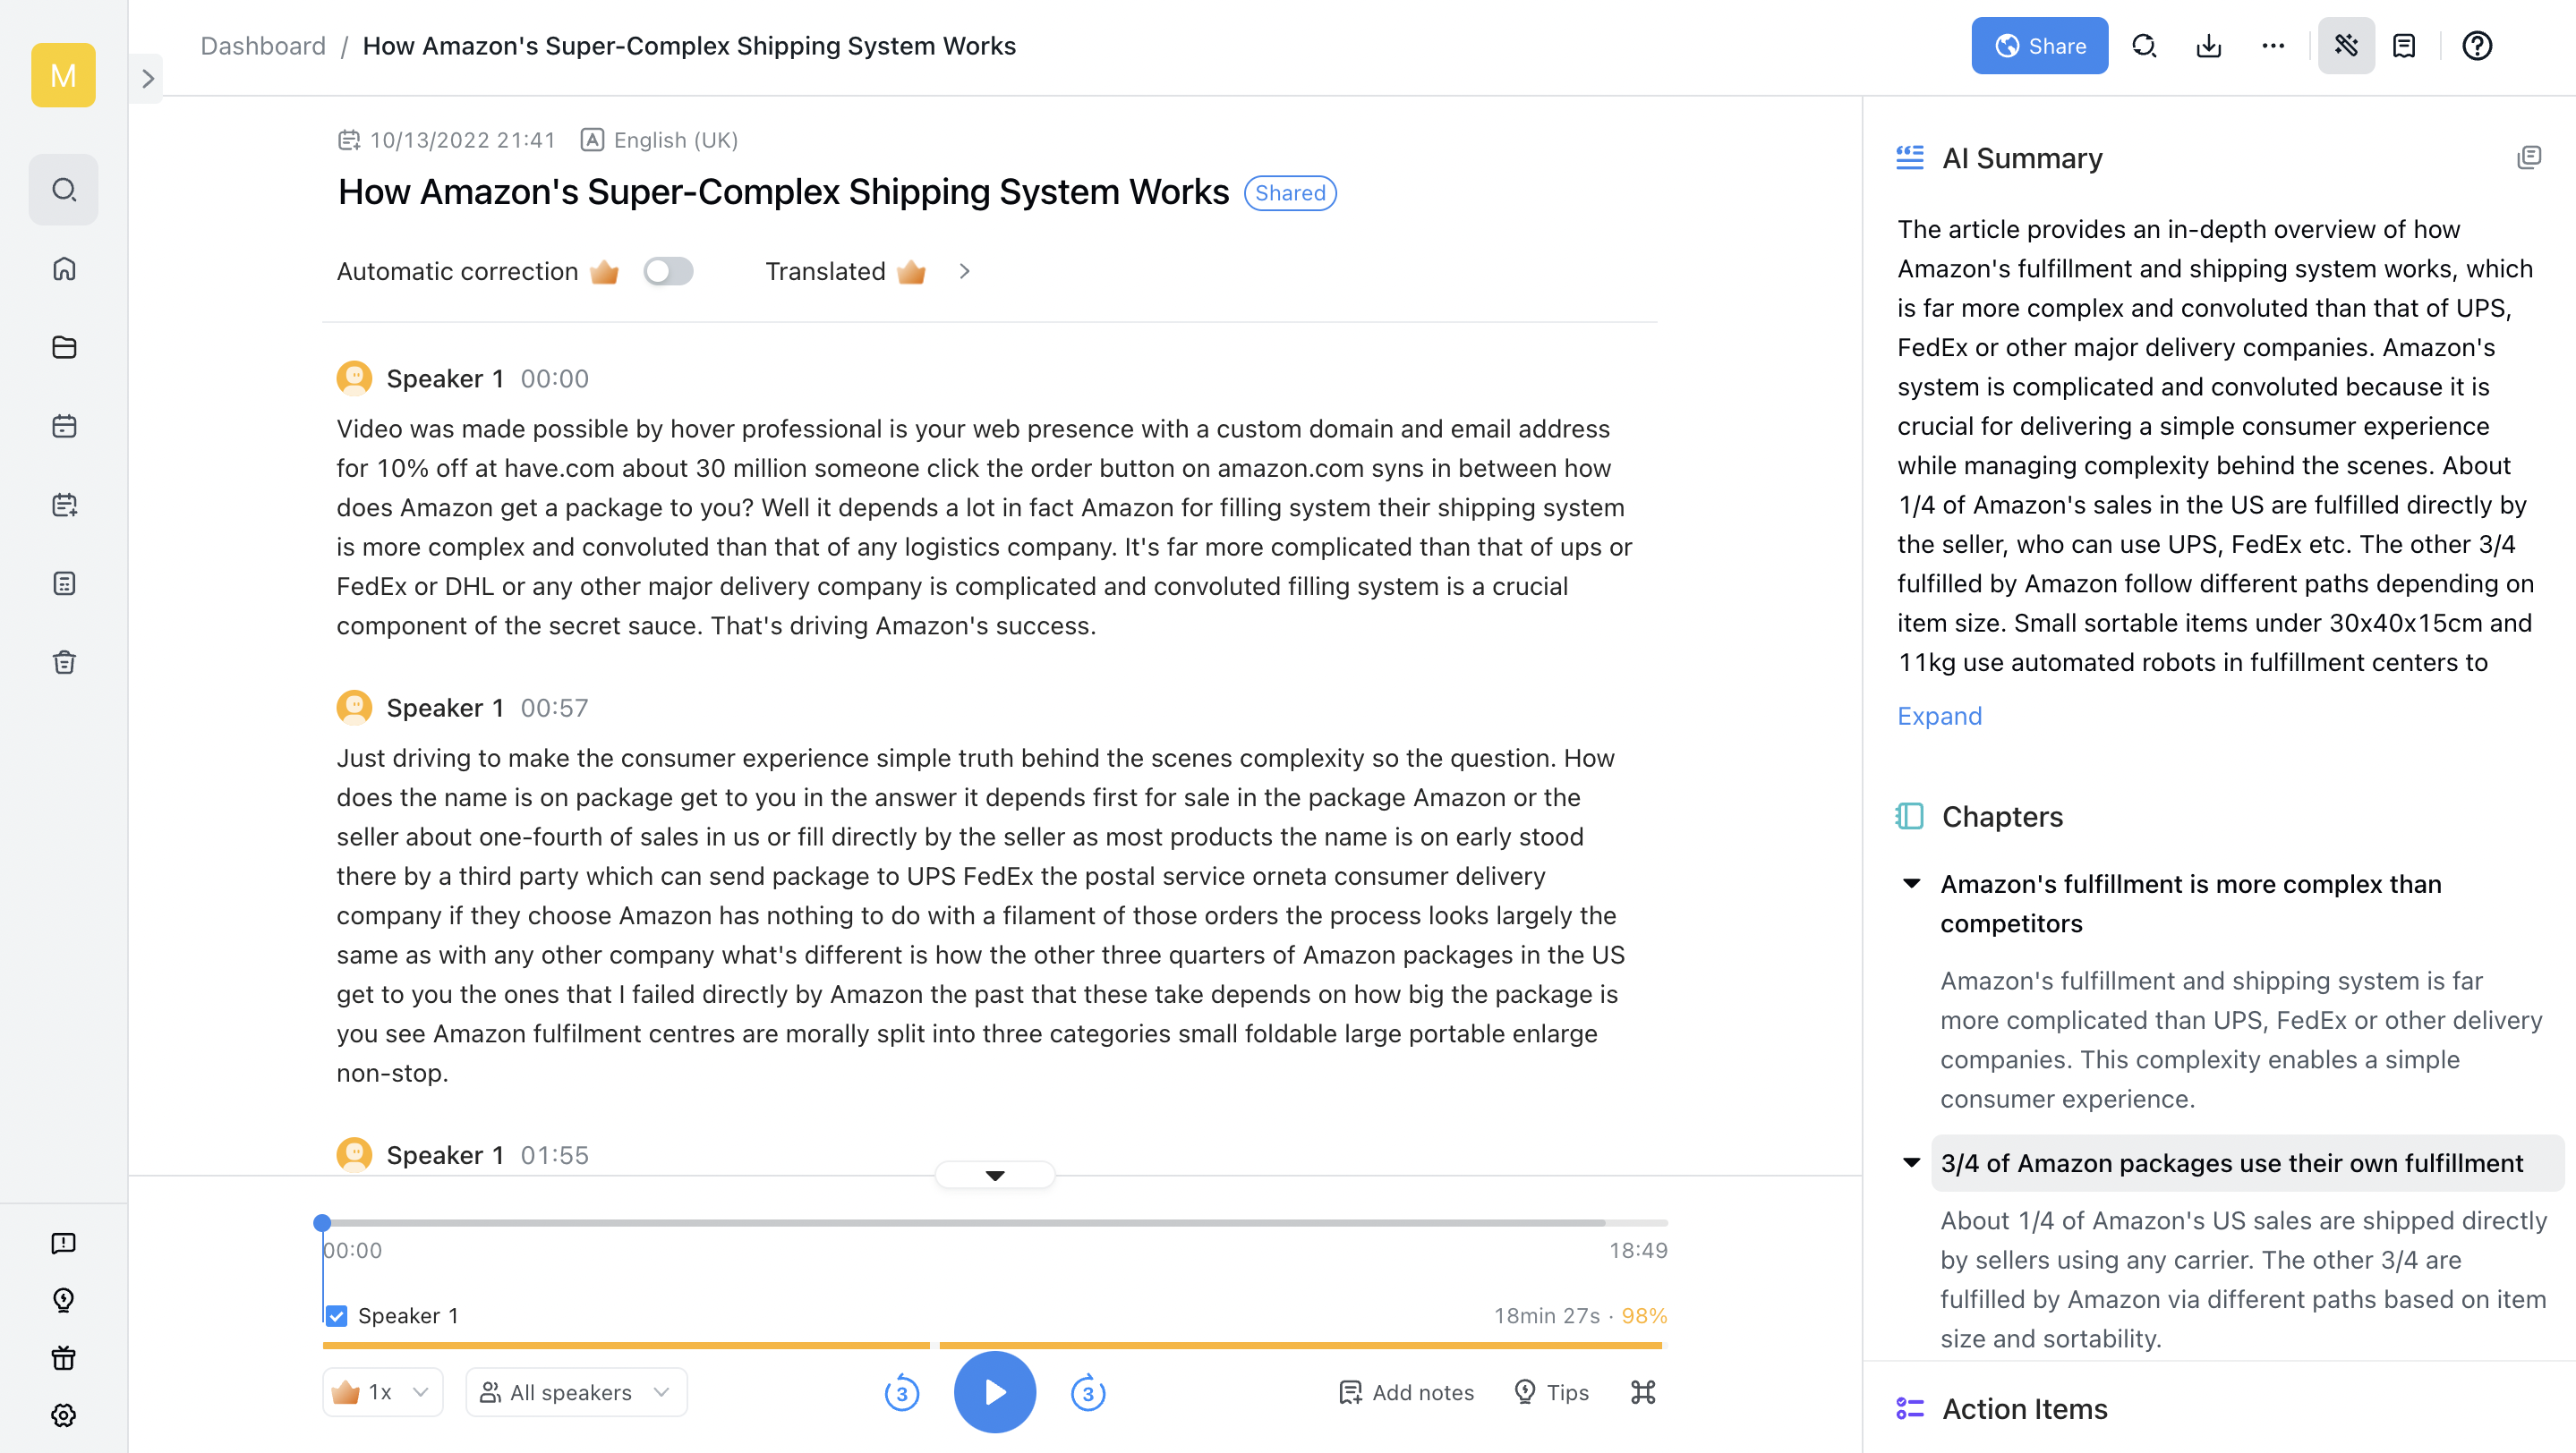Collapse 'Amazon's fulfillment is more complex' chapter
This screenshot has width=2576, height=1453.
tap(1911, 883)
